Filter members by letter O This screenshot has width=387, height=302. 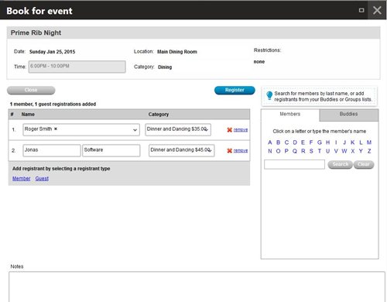point(278,151)
